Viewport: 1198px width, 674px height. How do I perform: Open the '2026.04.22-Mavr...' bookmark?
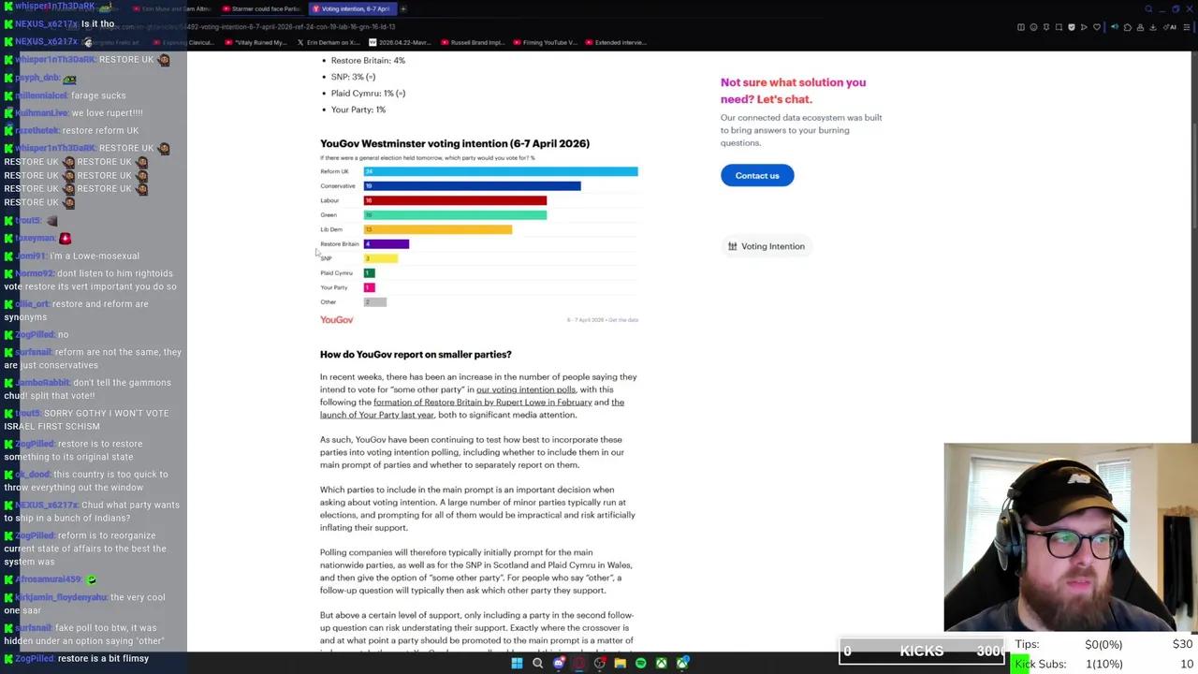(x=401, y=42)
